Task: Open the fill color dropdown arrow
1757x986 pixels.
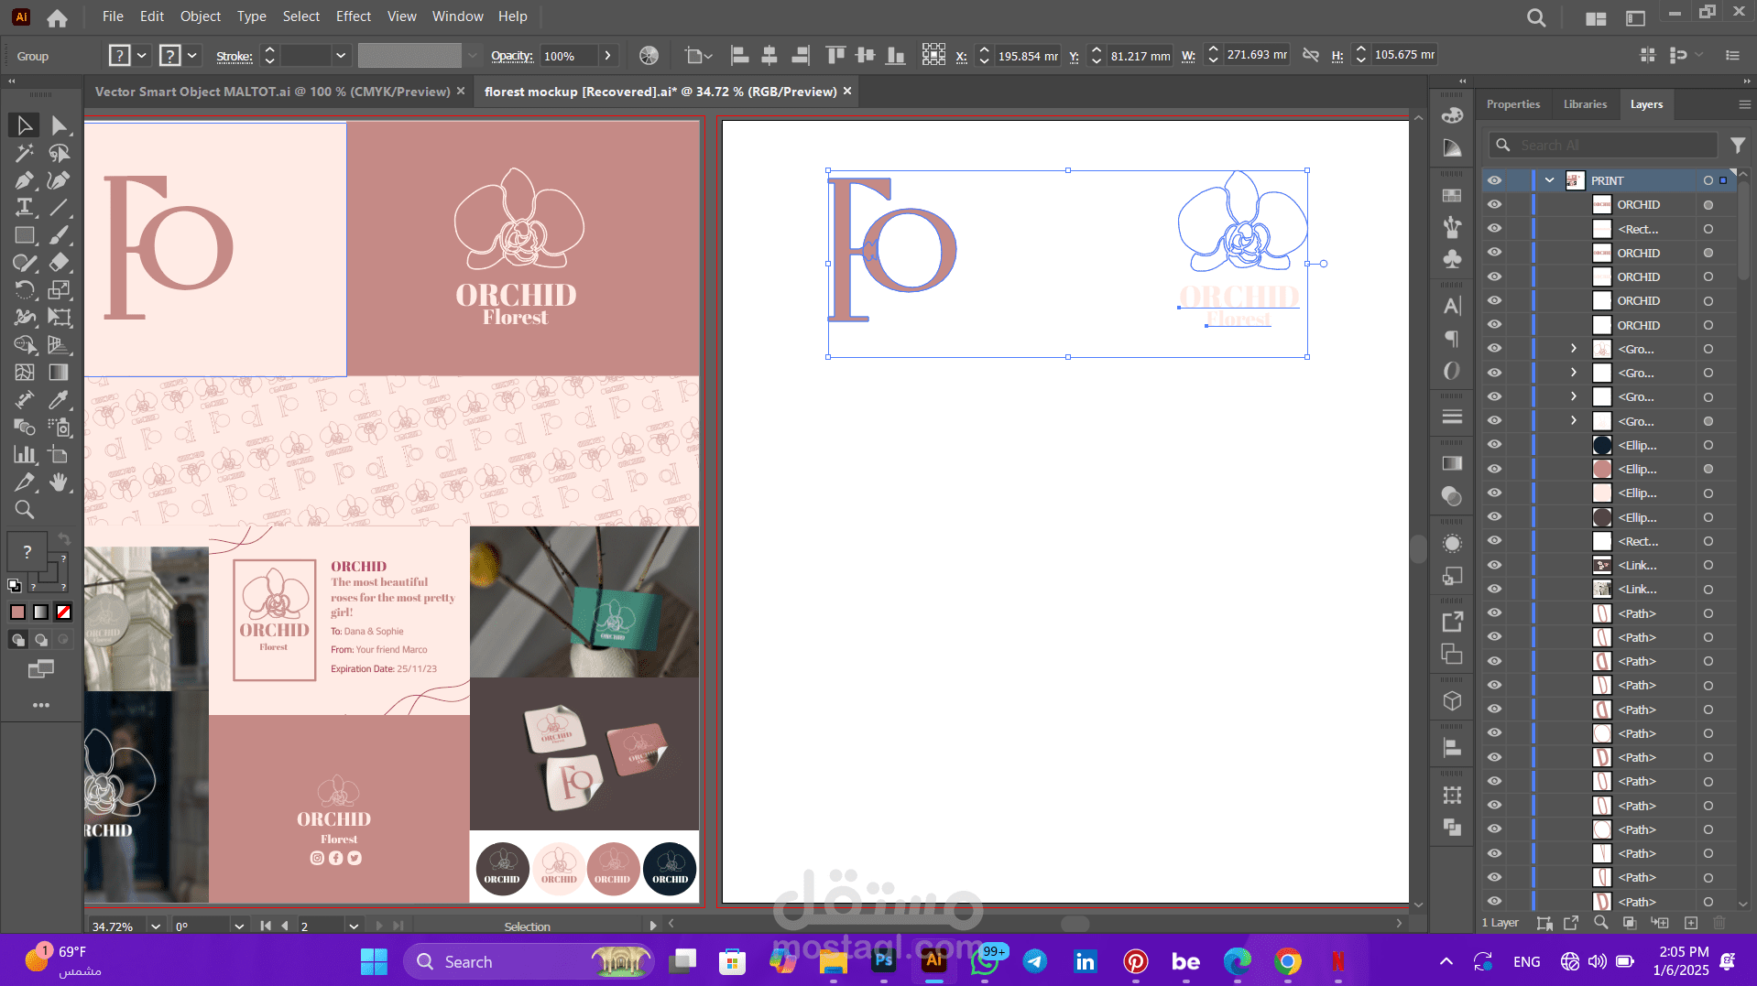Action: pos(142,56)
